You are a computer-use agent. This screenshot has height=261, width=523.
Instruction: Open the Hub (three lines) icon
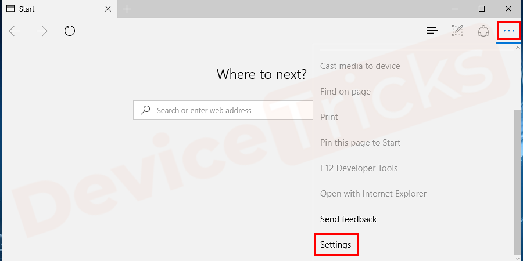point(432,31)
